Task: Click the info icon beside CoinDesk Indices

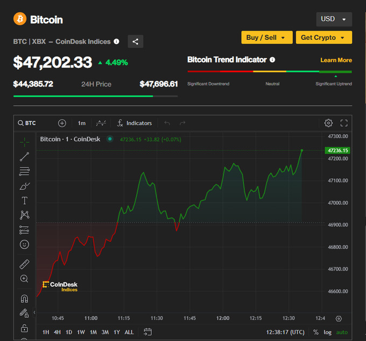Action: (x=116, y=41)
